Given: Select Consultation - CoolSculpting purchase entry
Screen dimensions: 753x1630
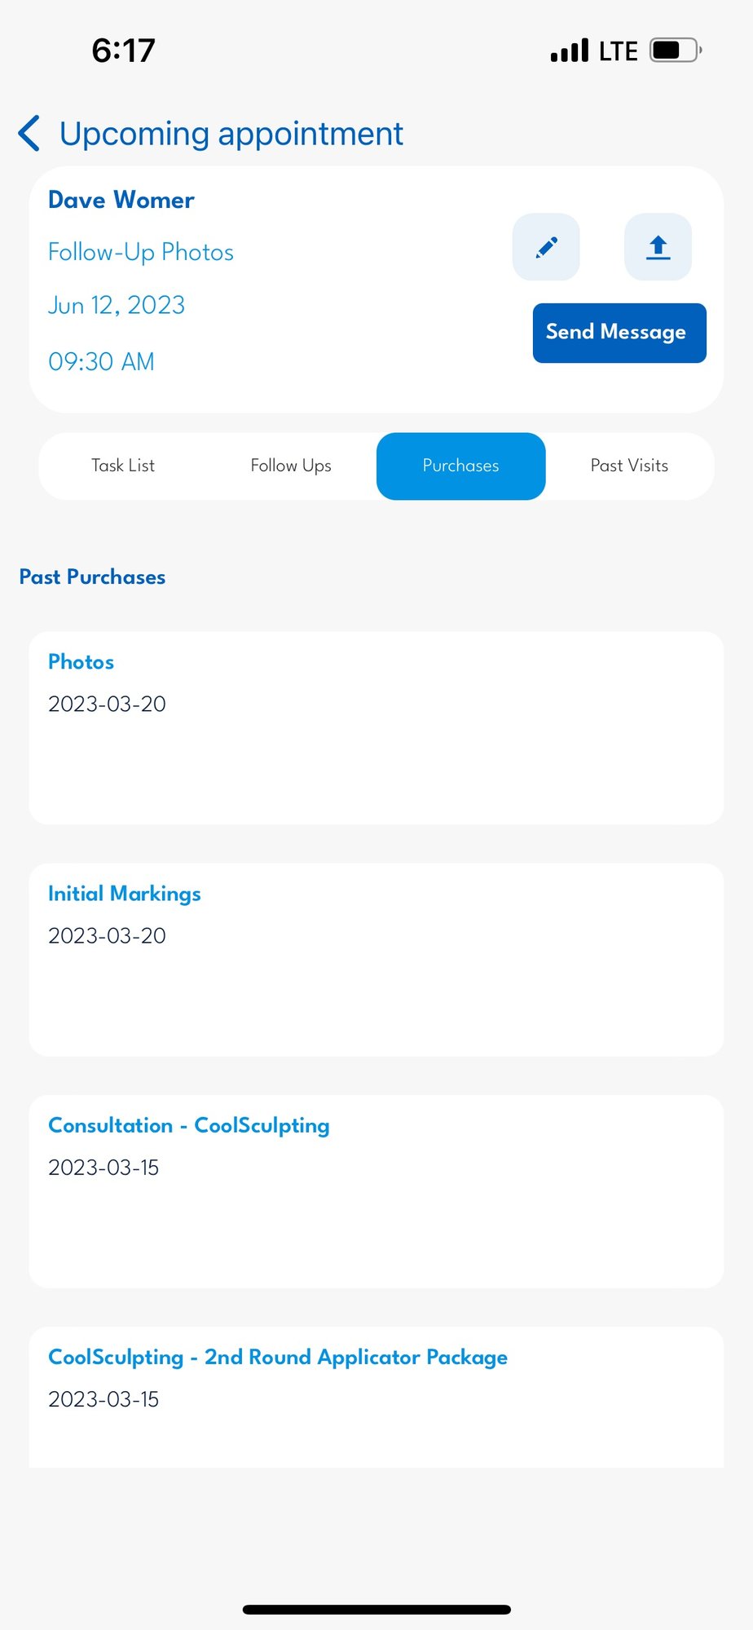Looking at the screenshot, I should (376, 1191).
